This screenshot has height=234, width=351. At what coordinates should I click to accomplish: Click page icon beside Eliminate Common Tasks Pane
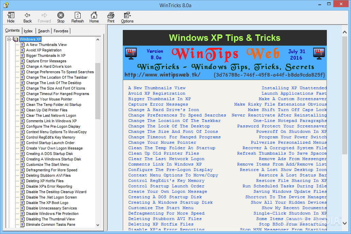22,224
